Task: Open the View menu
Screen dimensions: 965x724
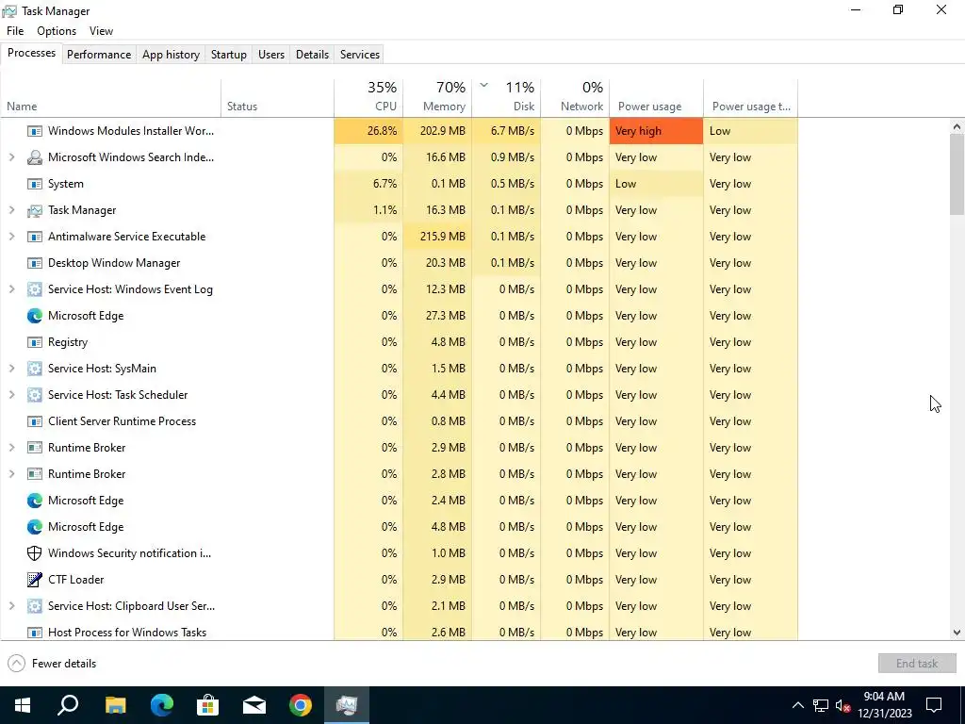Action: click(x=101, y=31)
